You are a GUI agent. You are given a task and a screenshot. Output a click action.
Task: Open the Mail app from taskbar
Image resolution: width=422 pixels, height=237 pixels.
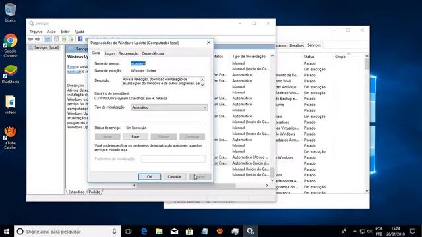[174, 231]
